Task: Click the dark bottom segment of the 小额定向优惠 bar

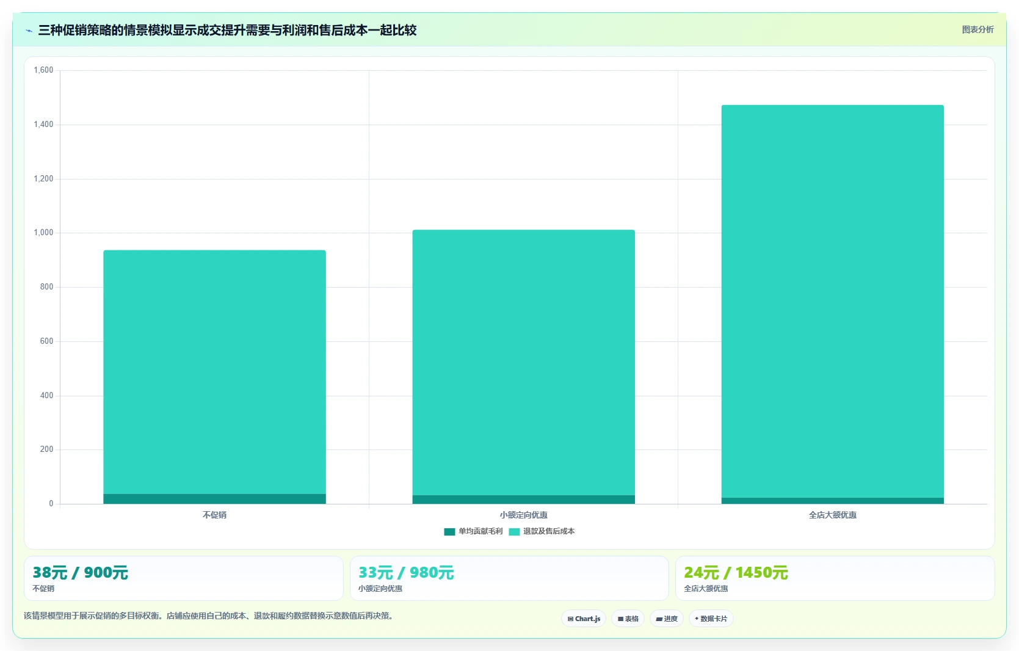Action: 523,500
